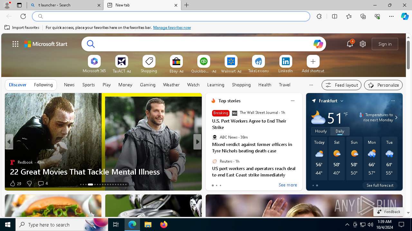Select the Discover feed
412x231 pixels.
tap(18, 85)
